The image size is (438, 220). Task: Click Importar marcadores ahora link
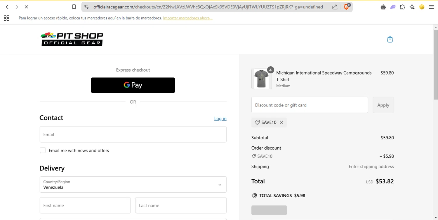pyautogui.click(x=188, y=18)
